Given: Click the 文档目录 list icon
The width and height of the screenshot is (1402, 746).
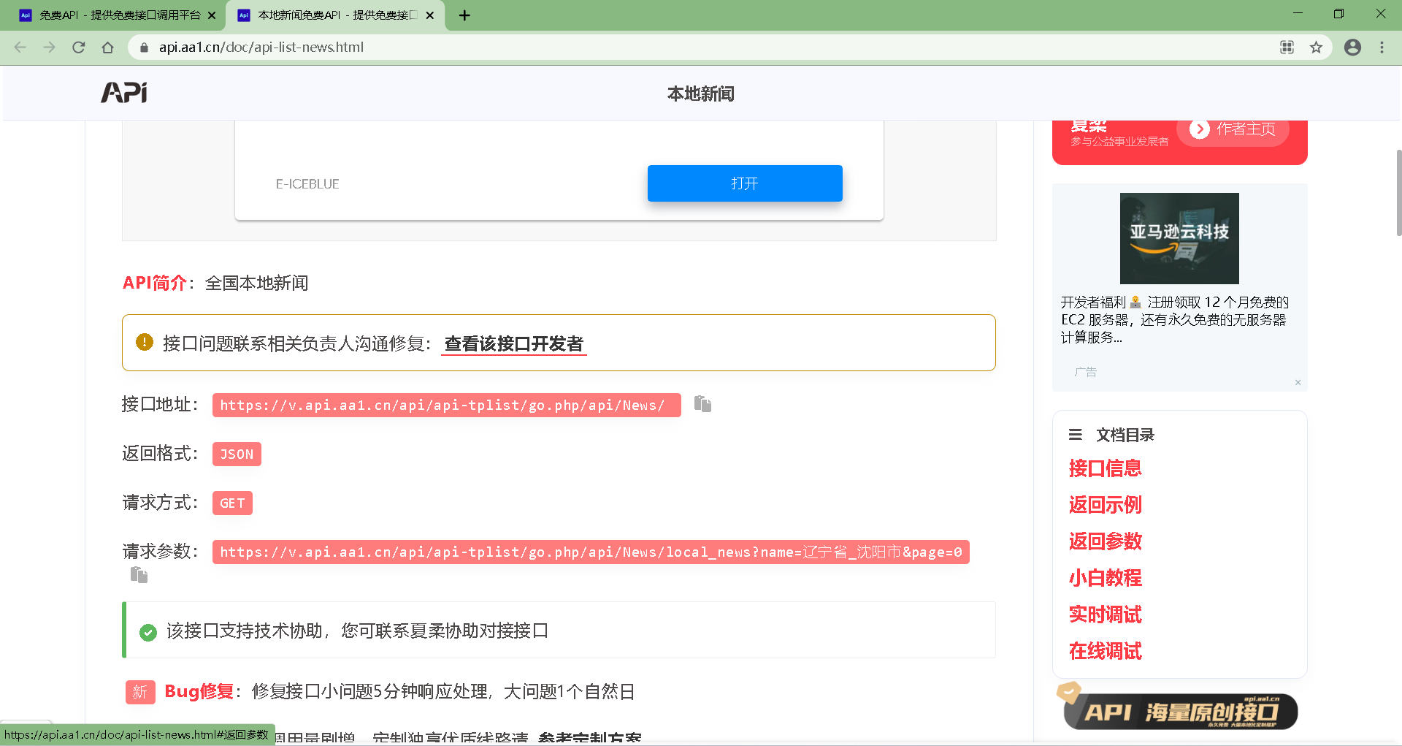Looking at the screenshot, I should (x=1076, y=435).
